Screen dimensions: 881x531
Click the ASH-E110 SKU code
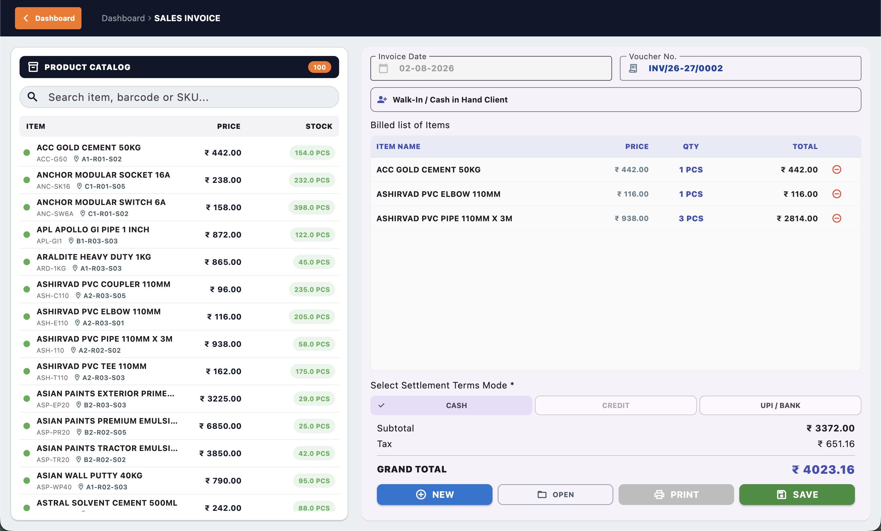click(52, 323)
